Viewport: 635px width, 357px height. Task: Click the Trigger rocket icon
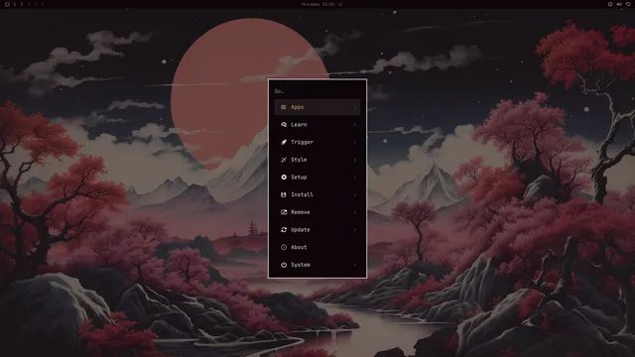pos(284,142)
